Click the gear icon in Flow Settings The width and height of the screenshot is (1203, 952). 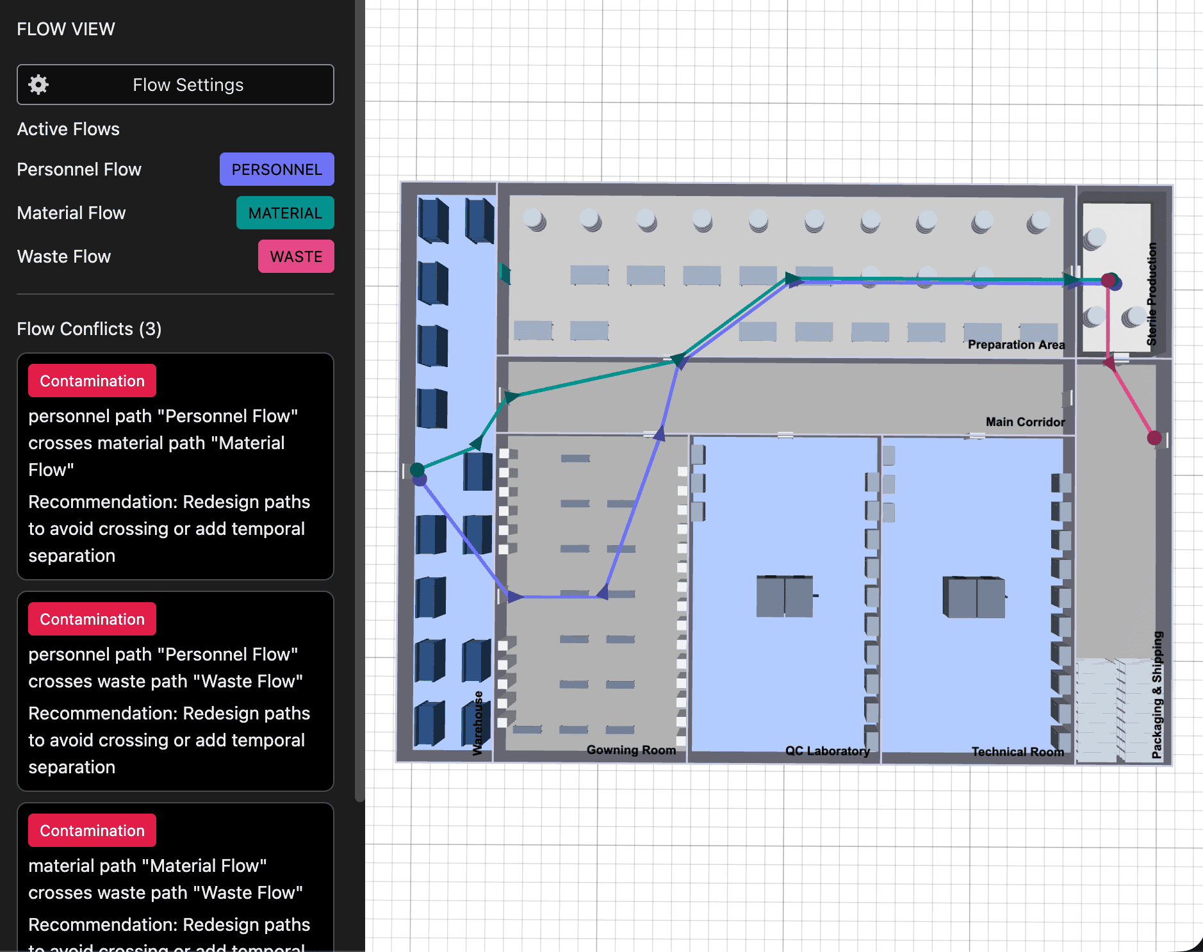pyautogui.click(x=38, y=85)
